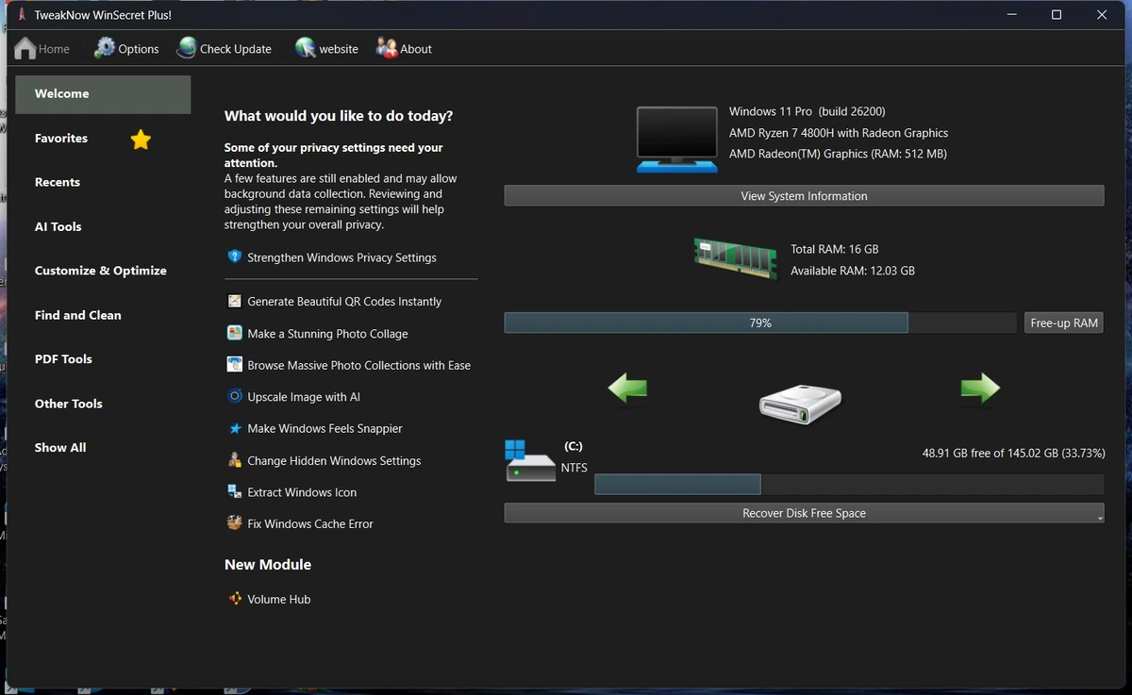The width and height of the screenshot is (1132, 695).
Task: Click the NTFS file system label
Action: (x=574, y=468)
